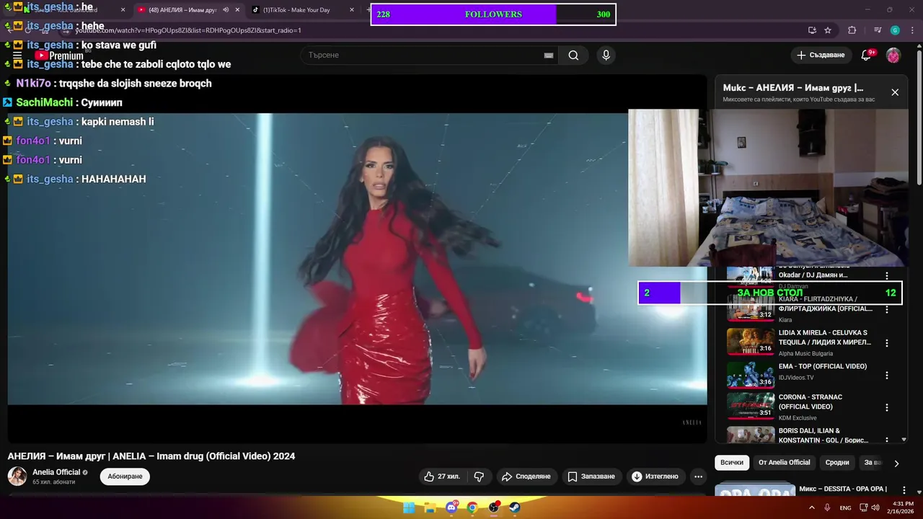Click the tray microphone icon
The height and width of the screenshot is (519, 923).
point(827,507)
